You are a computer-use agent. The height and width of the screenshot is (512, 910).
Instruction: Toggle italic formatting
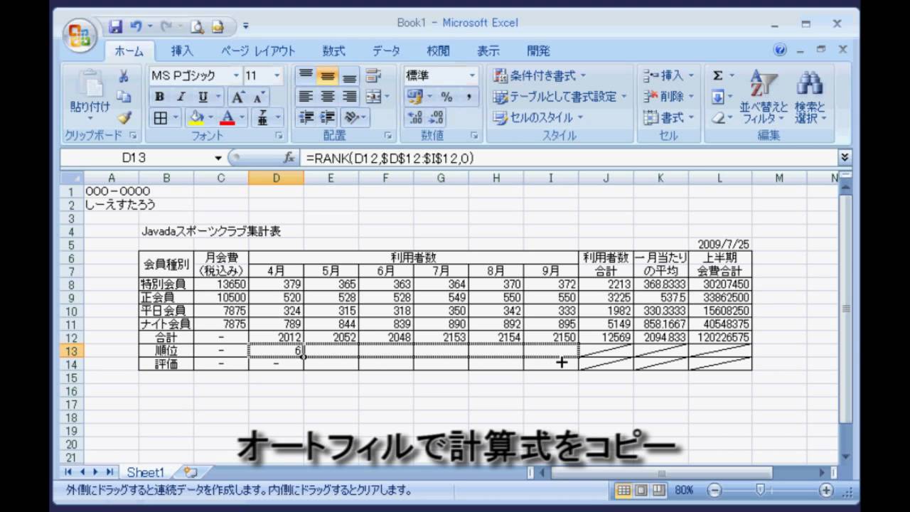(181, 97)
